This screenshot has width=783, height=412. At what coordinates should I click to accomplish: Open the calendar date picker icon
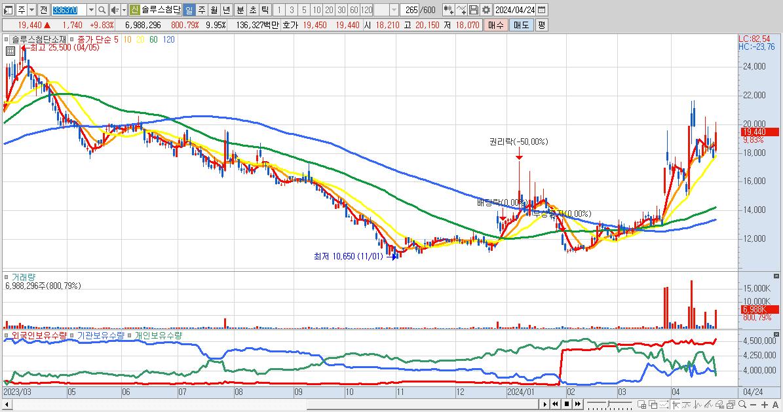[x=541, y=9]
